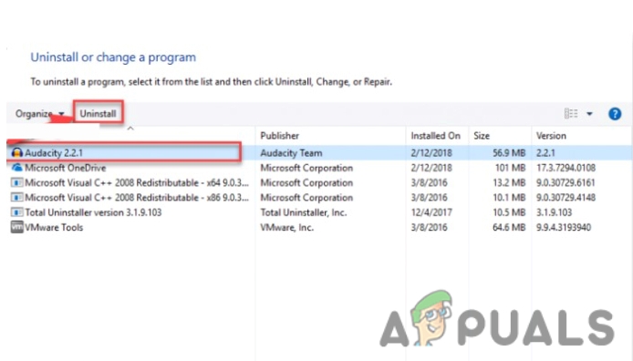633x361 pixels.
Task: Click the VMware Tools icon
Action: click(x=17, y=227)
